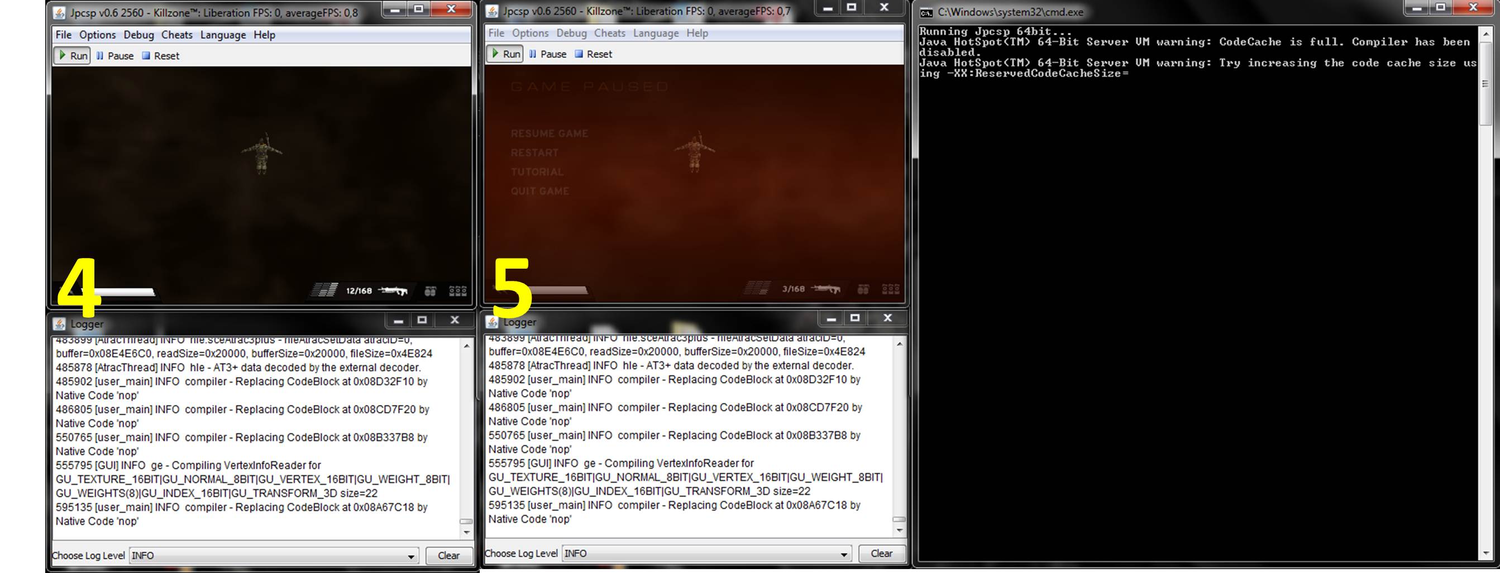Click Run button in left Jpcsp window

[x=73, y=56]
